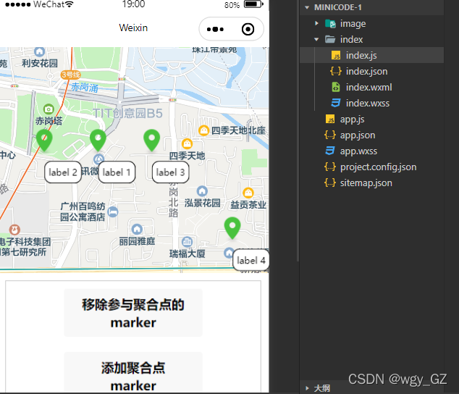Click the JS icon beside index.js

tap(336, 55)
